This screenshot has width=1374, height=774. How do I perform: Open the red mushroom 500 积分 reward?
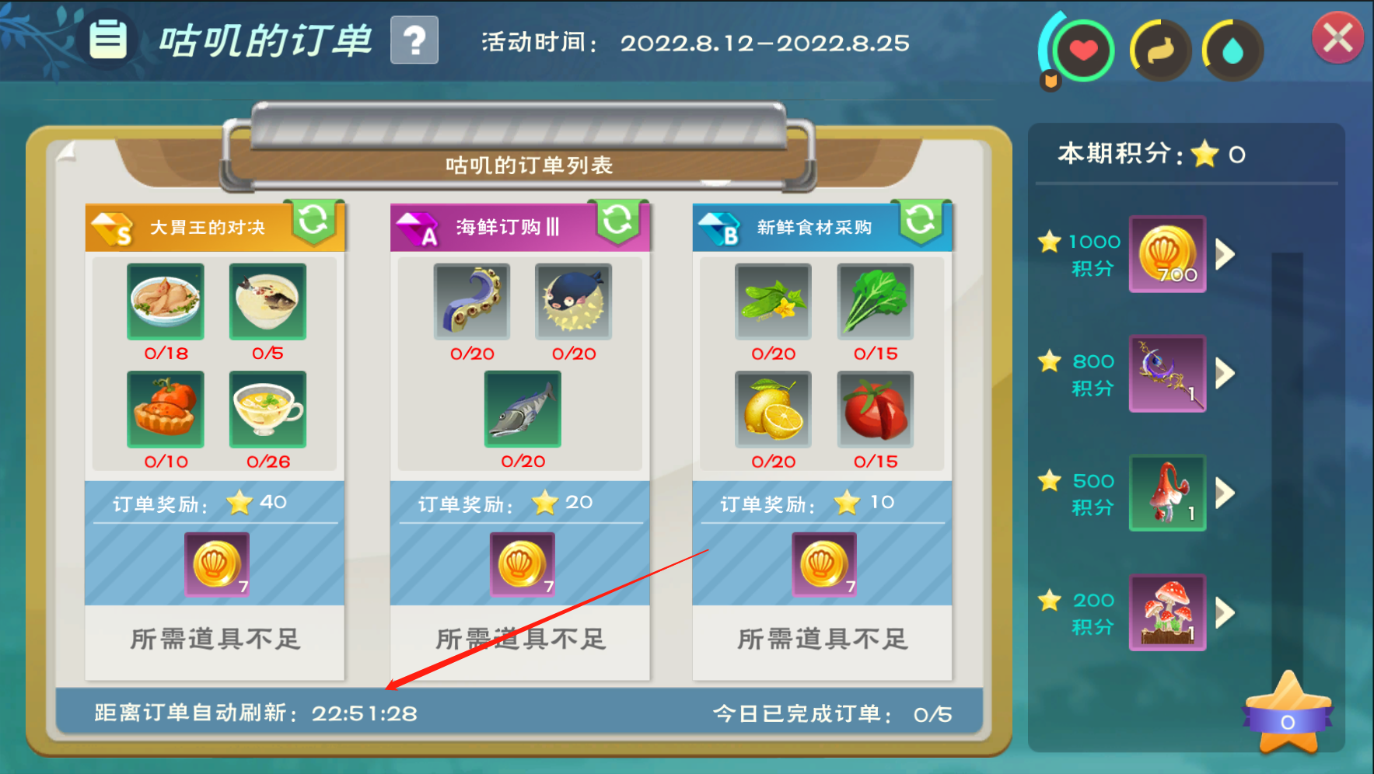coord(1168,493)
